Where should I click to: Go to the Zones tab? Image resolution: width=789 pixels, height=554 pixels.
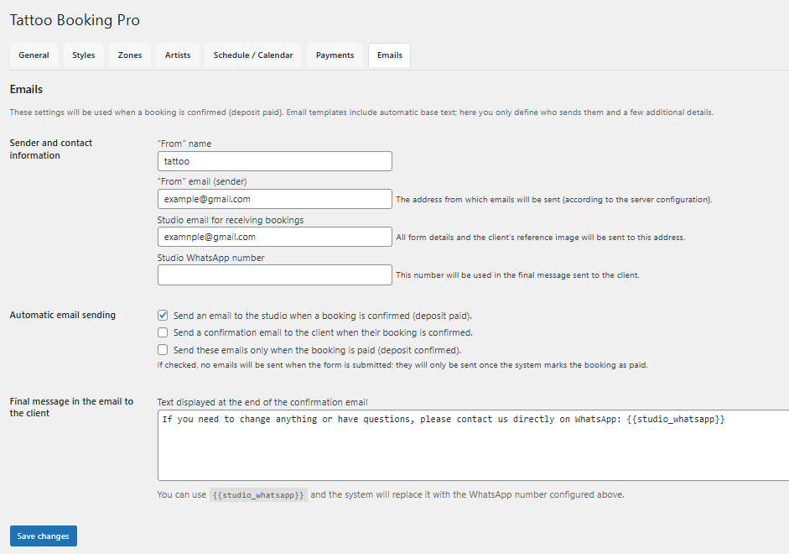(130, 55)
